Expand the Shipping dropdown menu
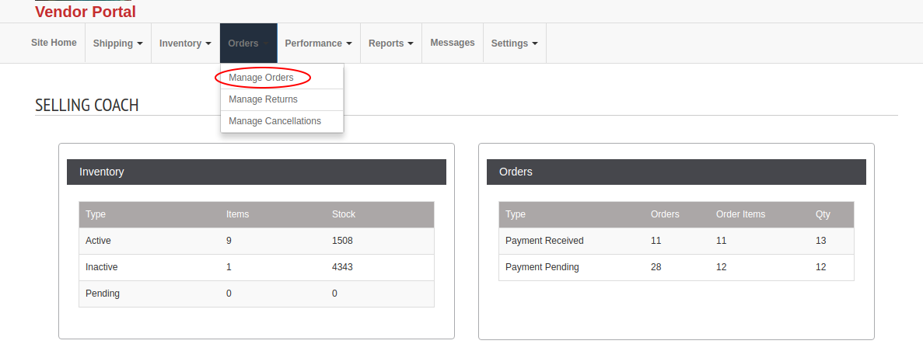Viewport: 923px width, 351px height. 117,43
